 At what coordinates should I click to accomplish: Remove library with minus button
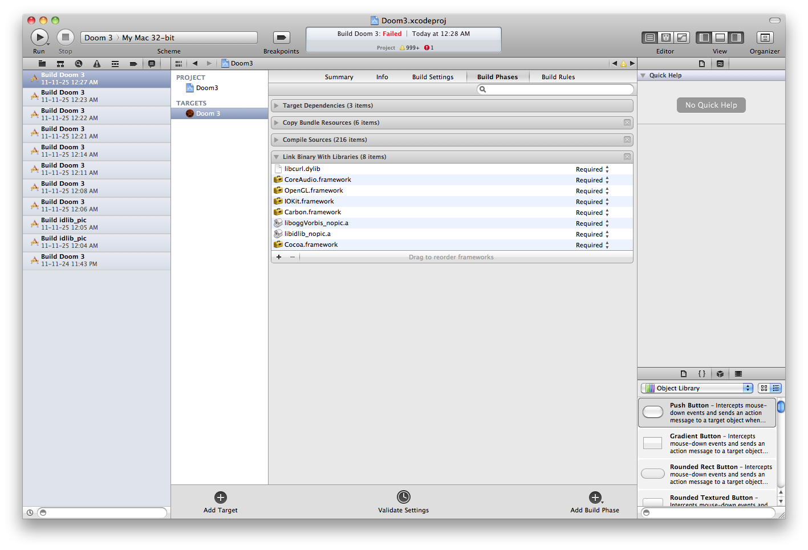pos(293,257)
